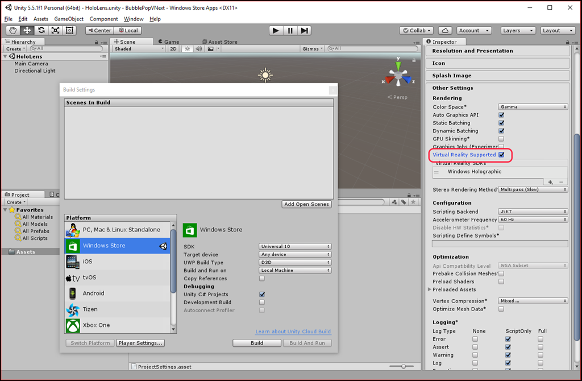582x381 pixels.
Task: Toggle Unity C# Projects checkbox
Action: [262, 295]
